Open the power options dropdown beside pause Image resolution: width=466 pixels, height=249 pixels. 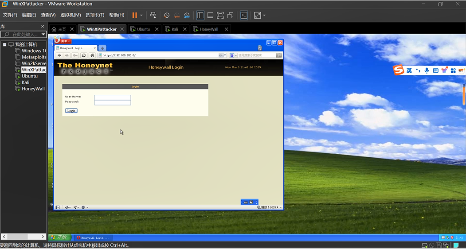pos(141,15)
